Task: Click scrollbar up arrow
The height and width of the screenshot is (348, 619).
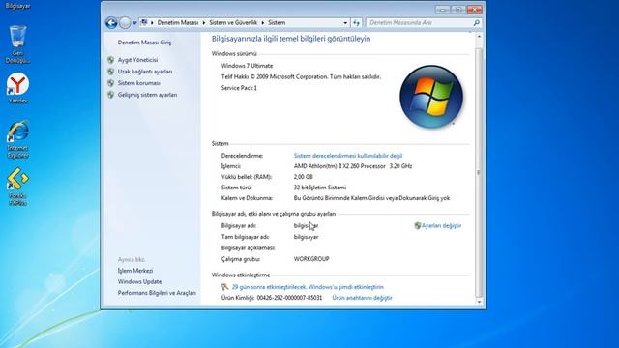Action: pos(479,37)
